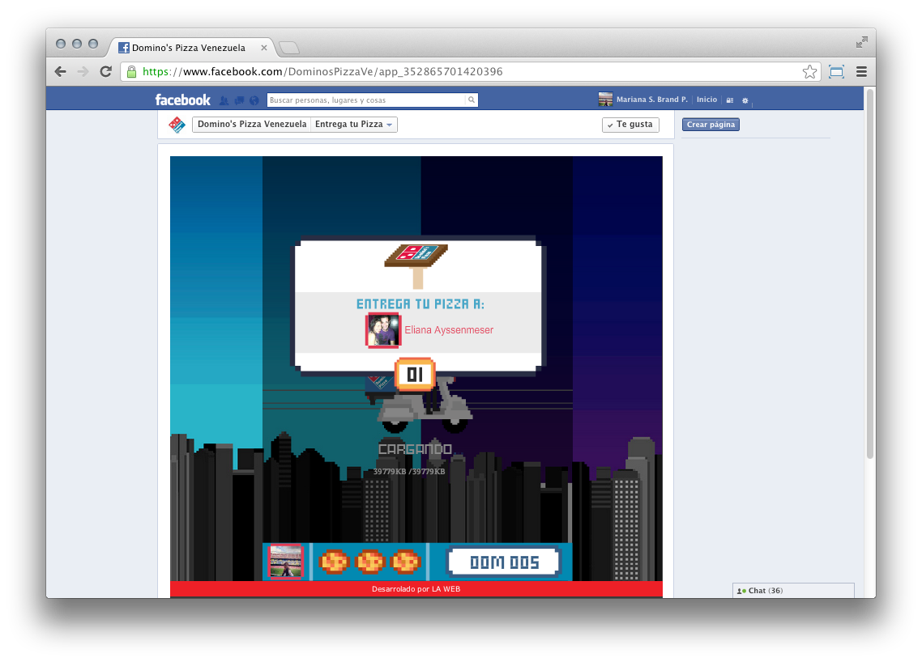Reload the current page
This screenshot has width=922, height=662.
pos(106,72)
